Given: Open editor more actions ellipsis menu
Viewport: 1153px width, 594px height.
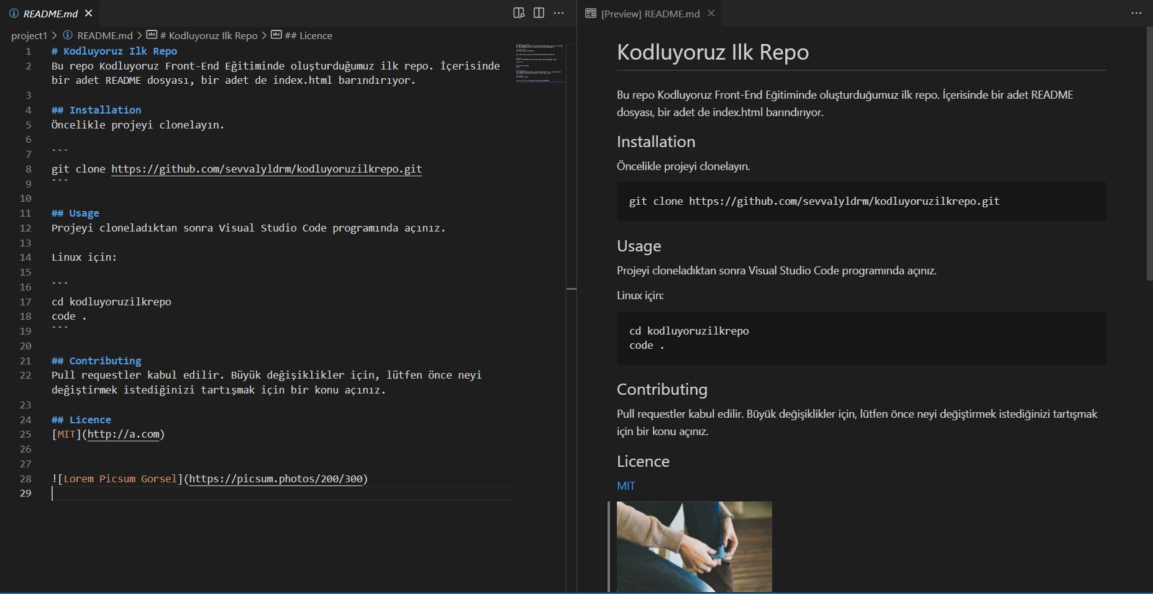Looking at the screenshot, I should click(558, 13).
